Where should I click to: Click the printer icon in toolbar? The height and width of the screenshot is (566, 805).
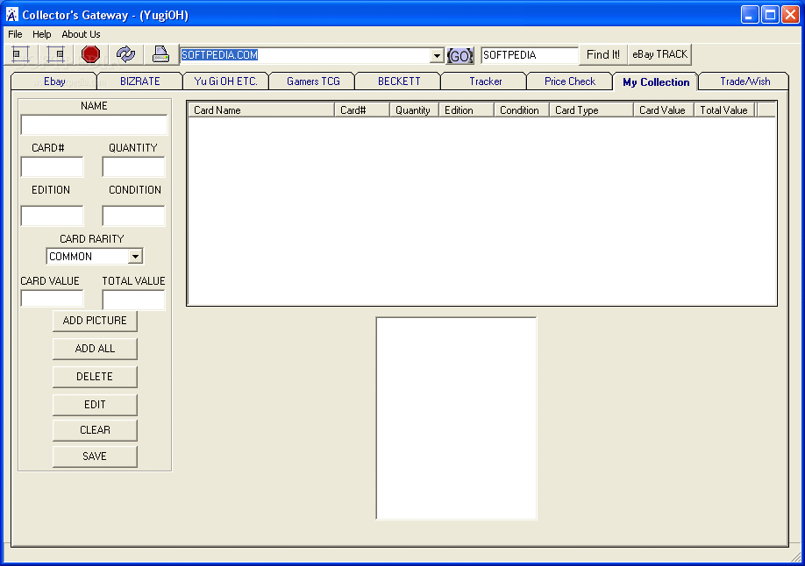[x=160, y=53]
